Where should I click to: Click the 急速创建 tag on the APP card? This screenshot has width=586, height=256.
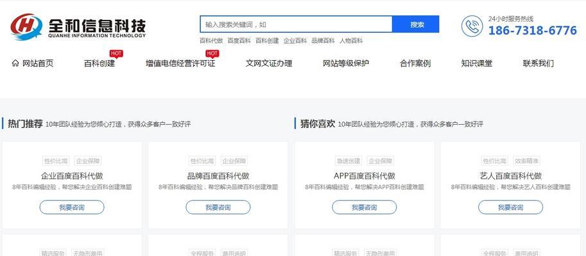coord(349,161)
